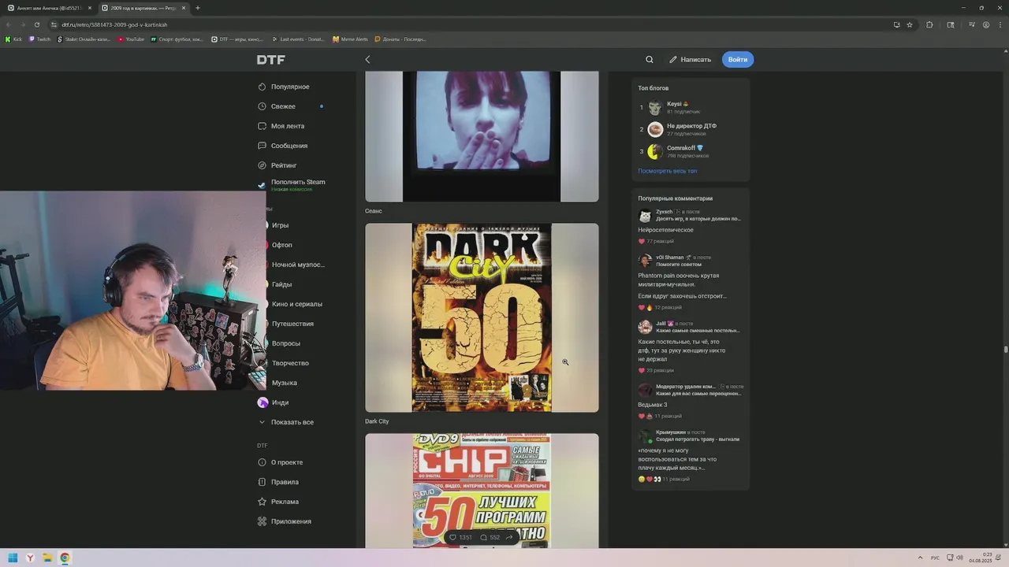This screenshot has height=567, width=1009.
Task: Open the browser Extensions puzzle icon
Action: tap(929, 24)
